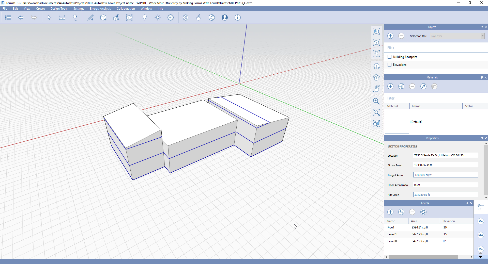Open the primitive cube creation tool

(x=103, y=18)
